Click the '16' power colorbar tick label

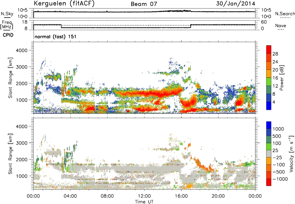point(275,78)
